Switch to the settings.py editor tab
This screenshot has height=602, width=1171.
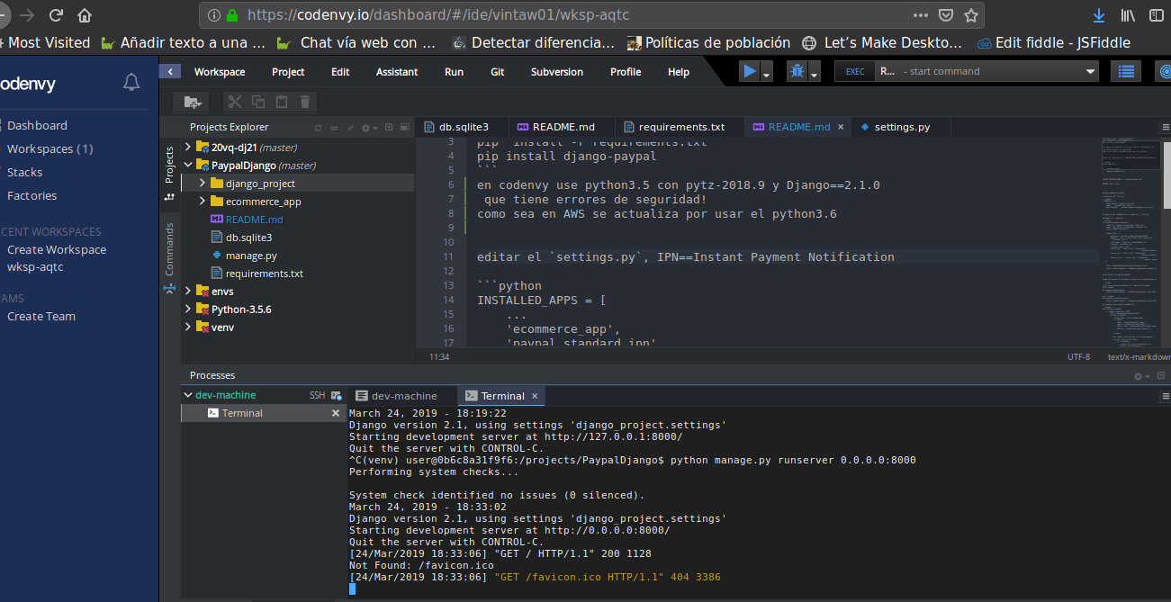tap(902, 127)
